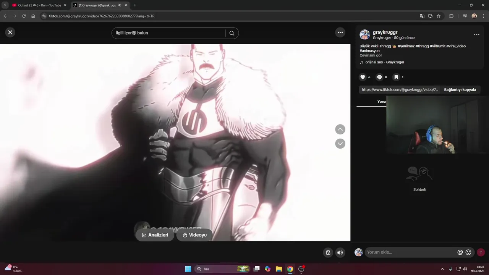Reload the page with refresh icon

tap(24, 16)
